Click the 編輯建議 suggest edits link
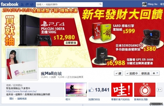 22,99
